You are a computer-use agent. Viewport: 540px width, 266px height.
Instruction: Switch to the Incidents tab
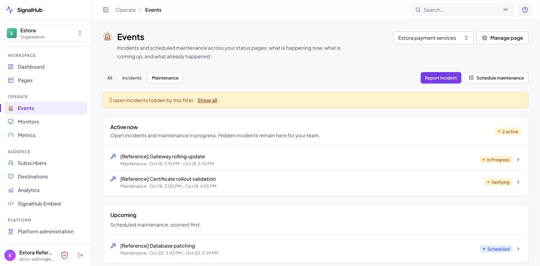pos(132,78)
